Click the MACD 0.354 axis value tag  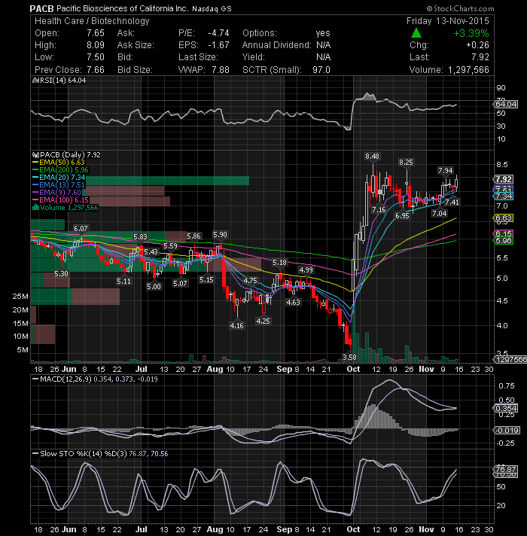pyautogui.click(x=506, y=408)
